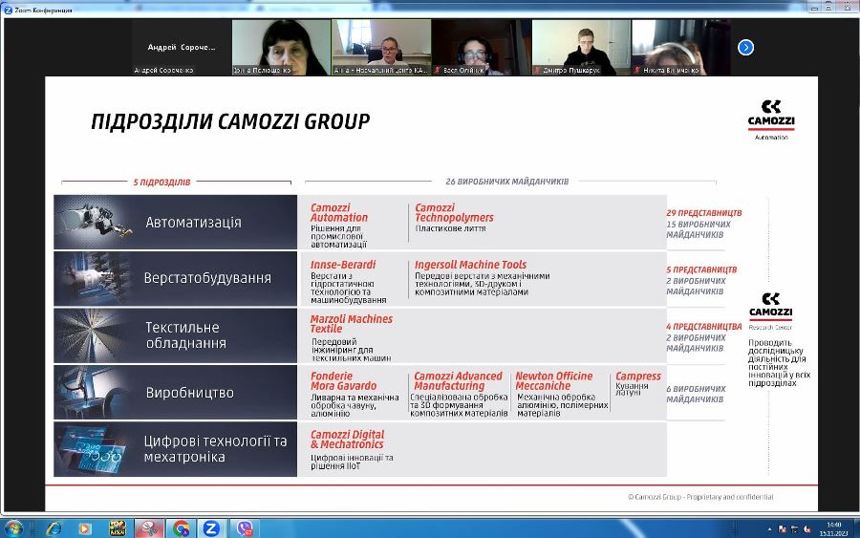
Task: Open the Action Center flag icon
Action: pos(782,529)
